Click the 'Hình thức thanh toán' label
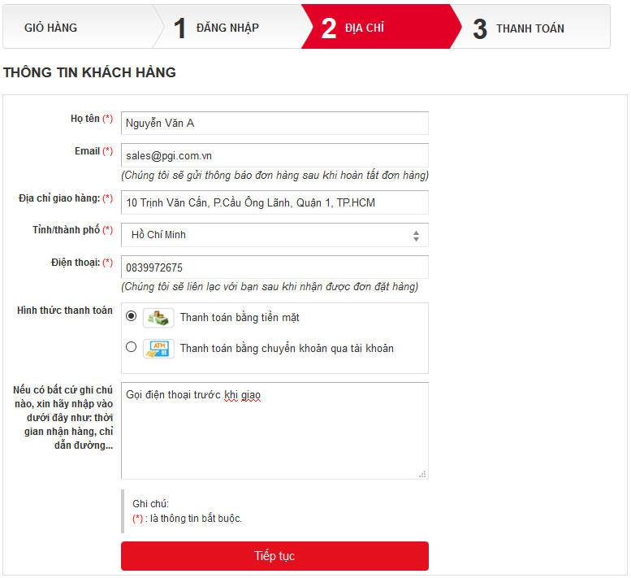 [65, 311]
